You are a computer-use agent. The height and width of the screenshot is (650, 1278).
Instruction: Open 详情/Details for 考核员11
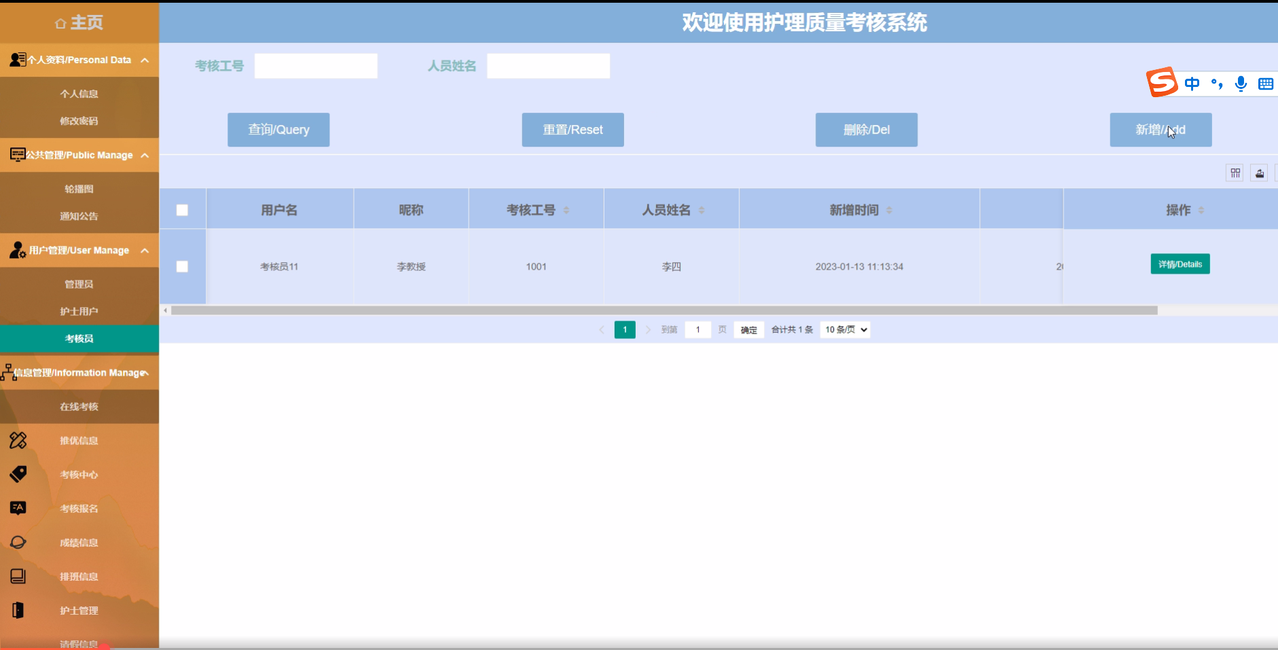(x=1180, y=264)
